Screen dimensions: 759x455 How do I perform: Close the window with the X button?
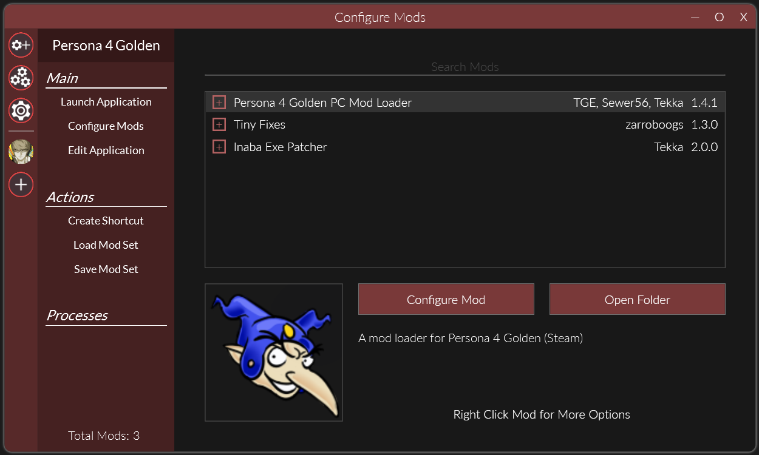pos(743,17)
